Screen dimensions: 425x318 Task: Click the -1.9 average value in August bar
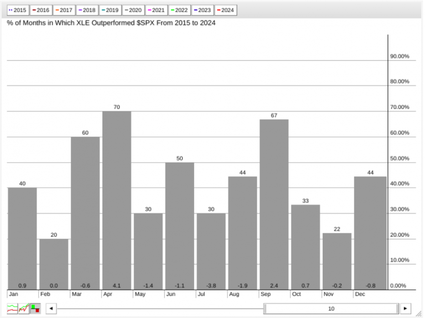242,286
